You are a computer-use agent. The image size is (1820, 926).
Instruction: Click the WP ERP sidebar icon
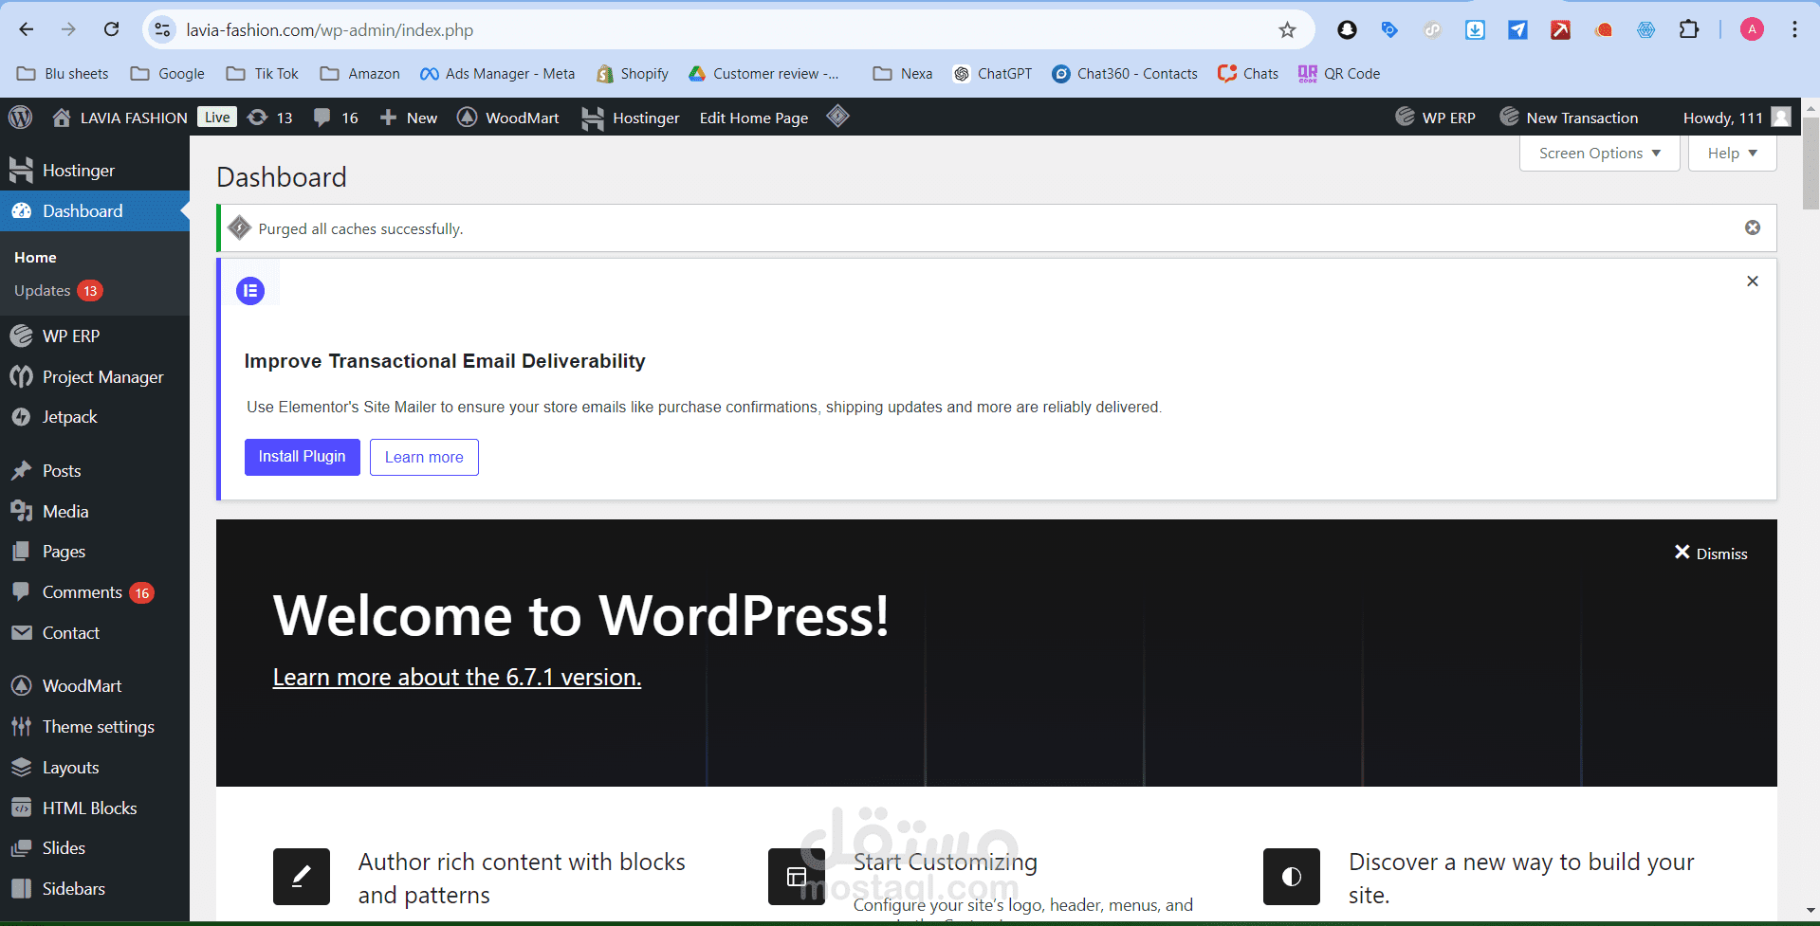(x=21, y=336)
